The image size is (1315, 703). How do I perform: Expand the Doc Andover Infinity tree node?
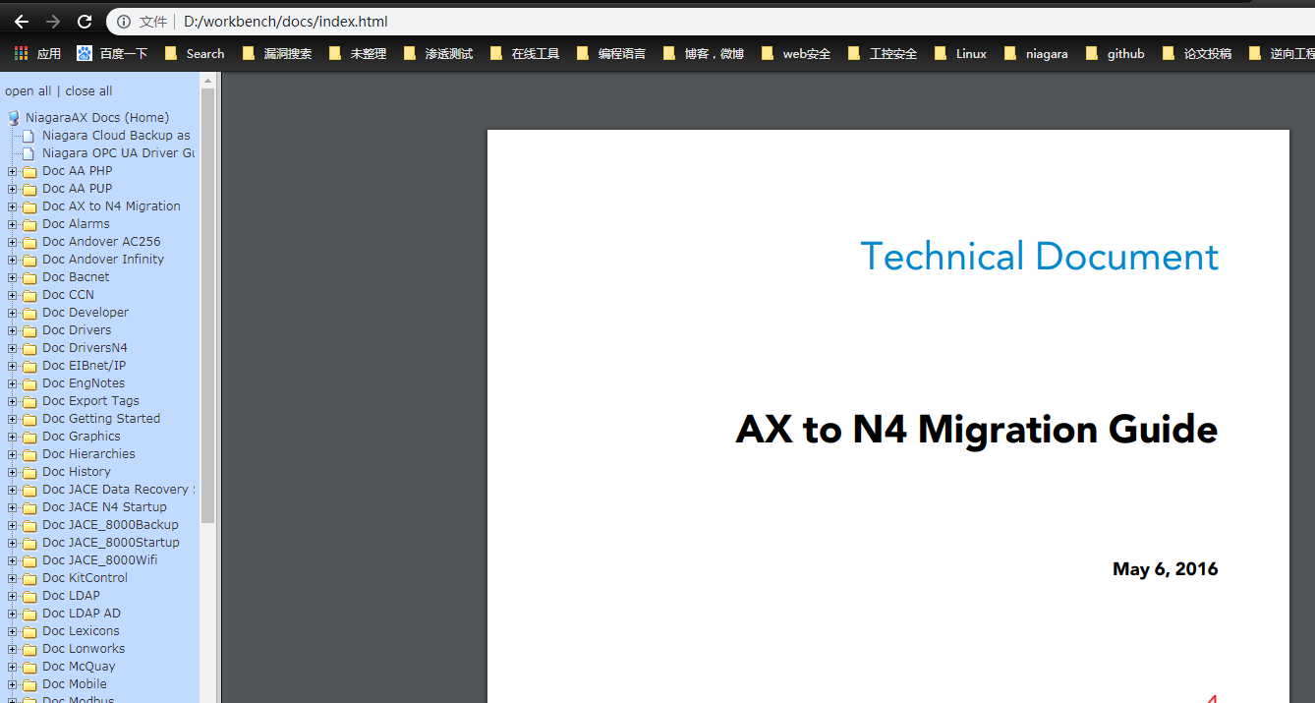coord(12,260)
